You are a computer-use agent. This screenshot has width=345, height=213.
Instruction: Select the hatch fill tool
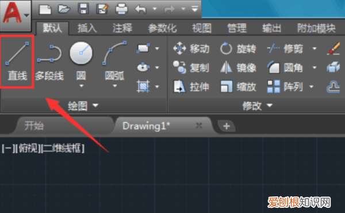point(143,86)
